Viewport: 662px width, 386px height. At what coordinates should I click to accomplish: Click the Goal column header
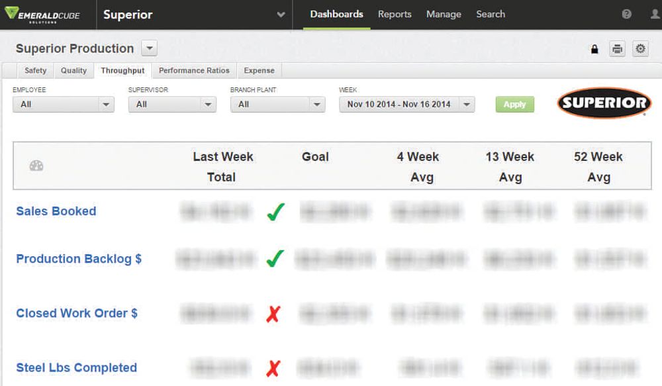(315, 157)
